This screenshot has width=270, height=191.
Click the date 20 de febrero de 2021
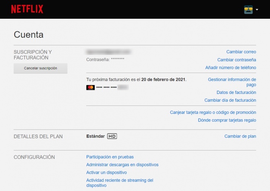pos(163,79)
